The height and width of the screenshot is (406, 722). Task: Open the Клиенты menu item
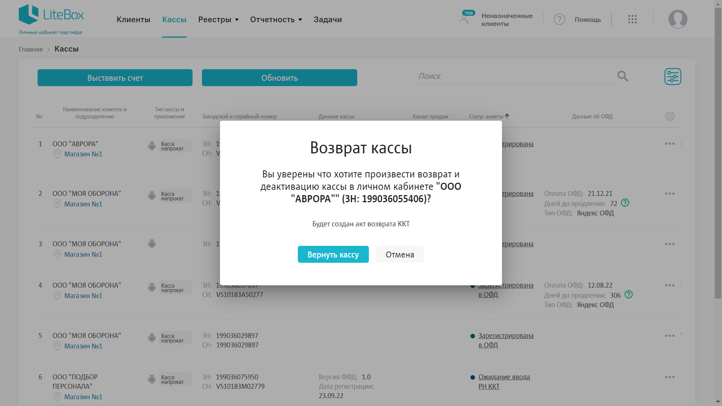click(133, 20)
